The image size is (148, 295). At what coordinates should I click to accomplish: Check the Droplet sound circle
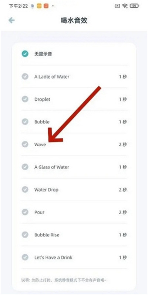point(25,99)
